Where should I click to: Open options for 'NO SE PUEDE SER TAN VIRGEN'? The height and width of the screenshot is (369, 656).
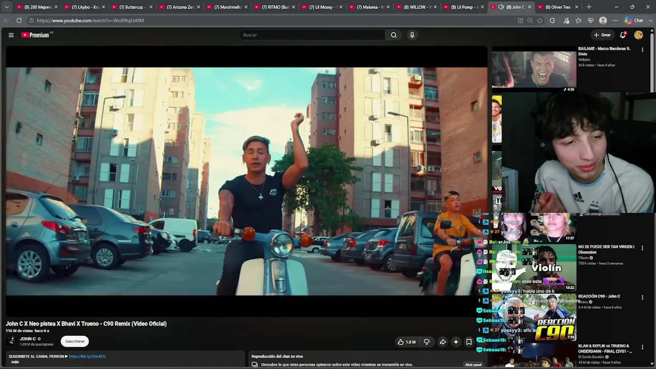click(x=642, y=248)
